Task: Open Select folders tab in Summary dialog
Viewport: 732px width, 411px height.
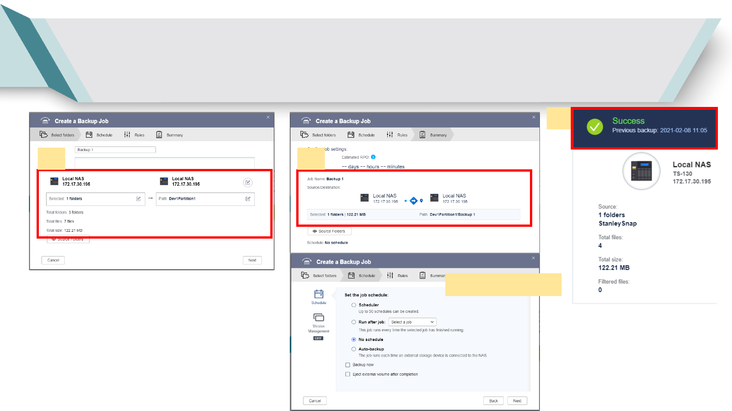Action: coord(318,135)
